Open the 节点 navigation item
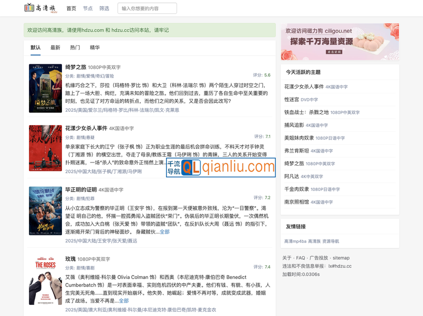This screenshot has width=423, height=316. coord(88,8)
